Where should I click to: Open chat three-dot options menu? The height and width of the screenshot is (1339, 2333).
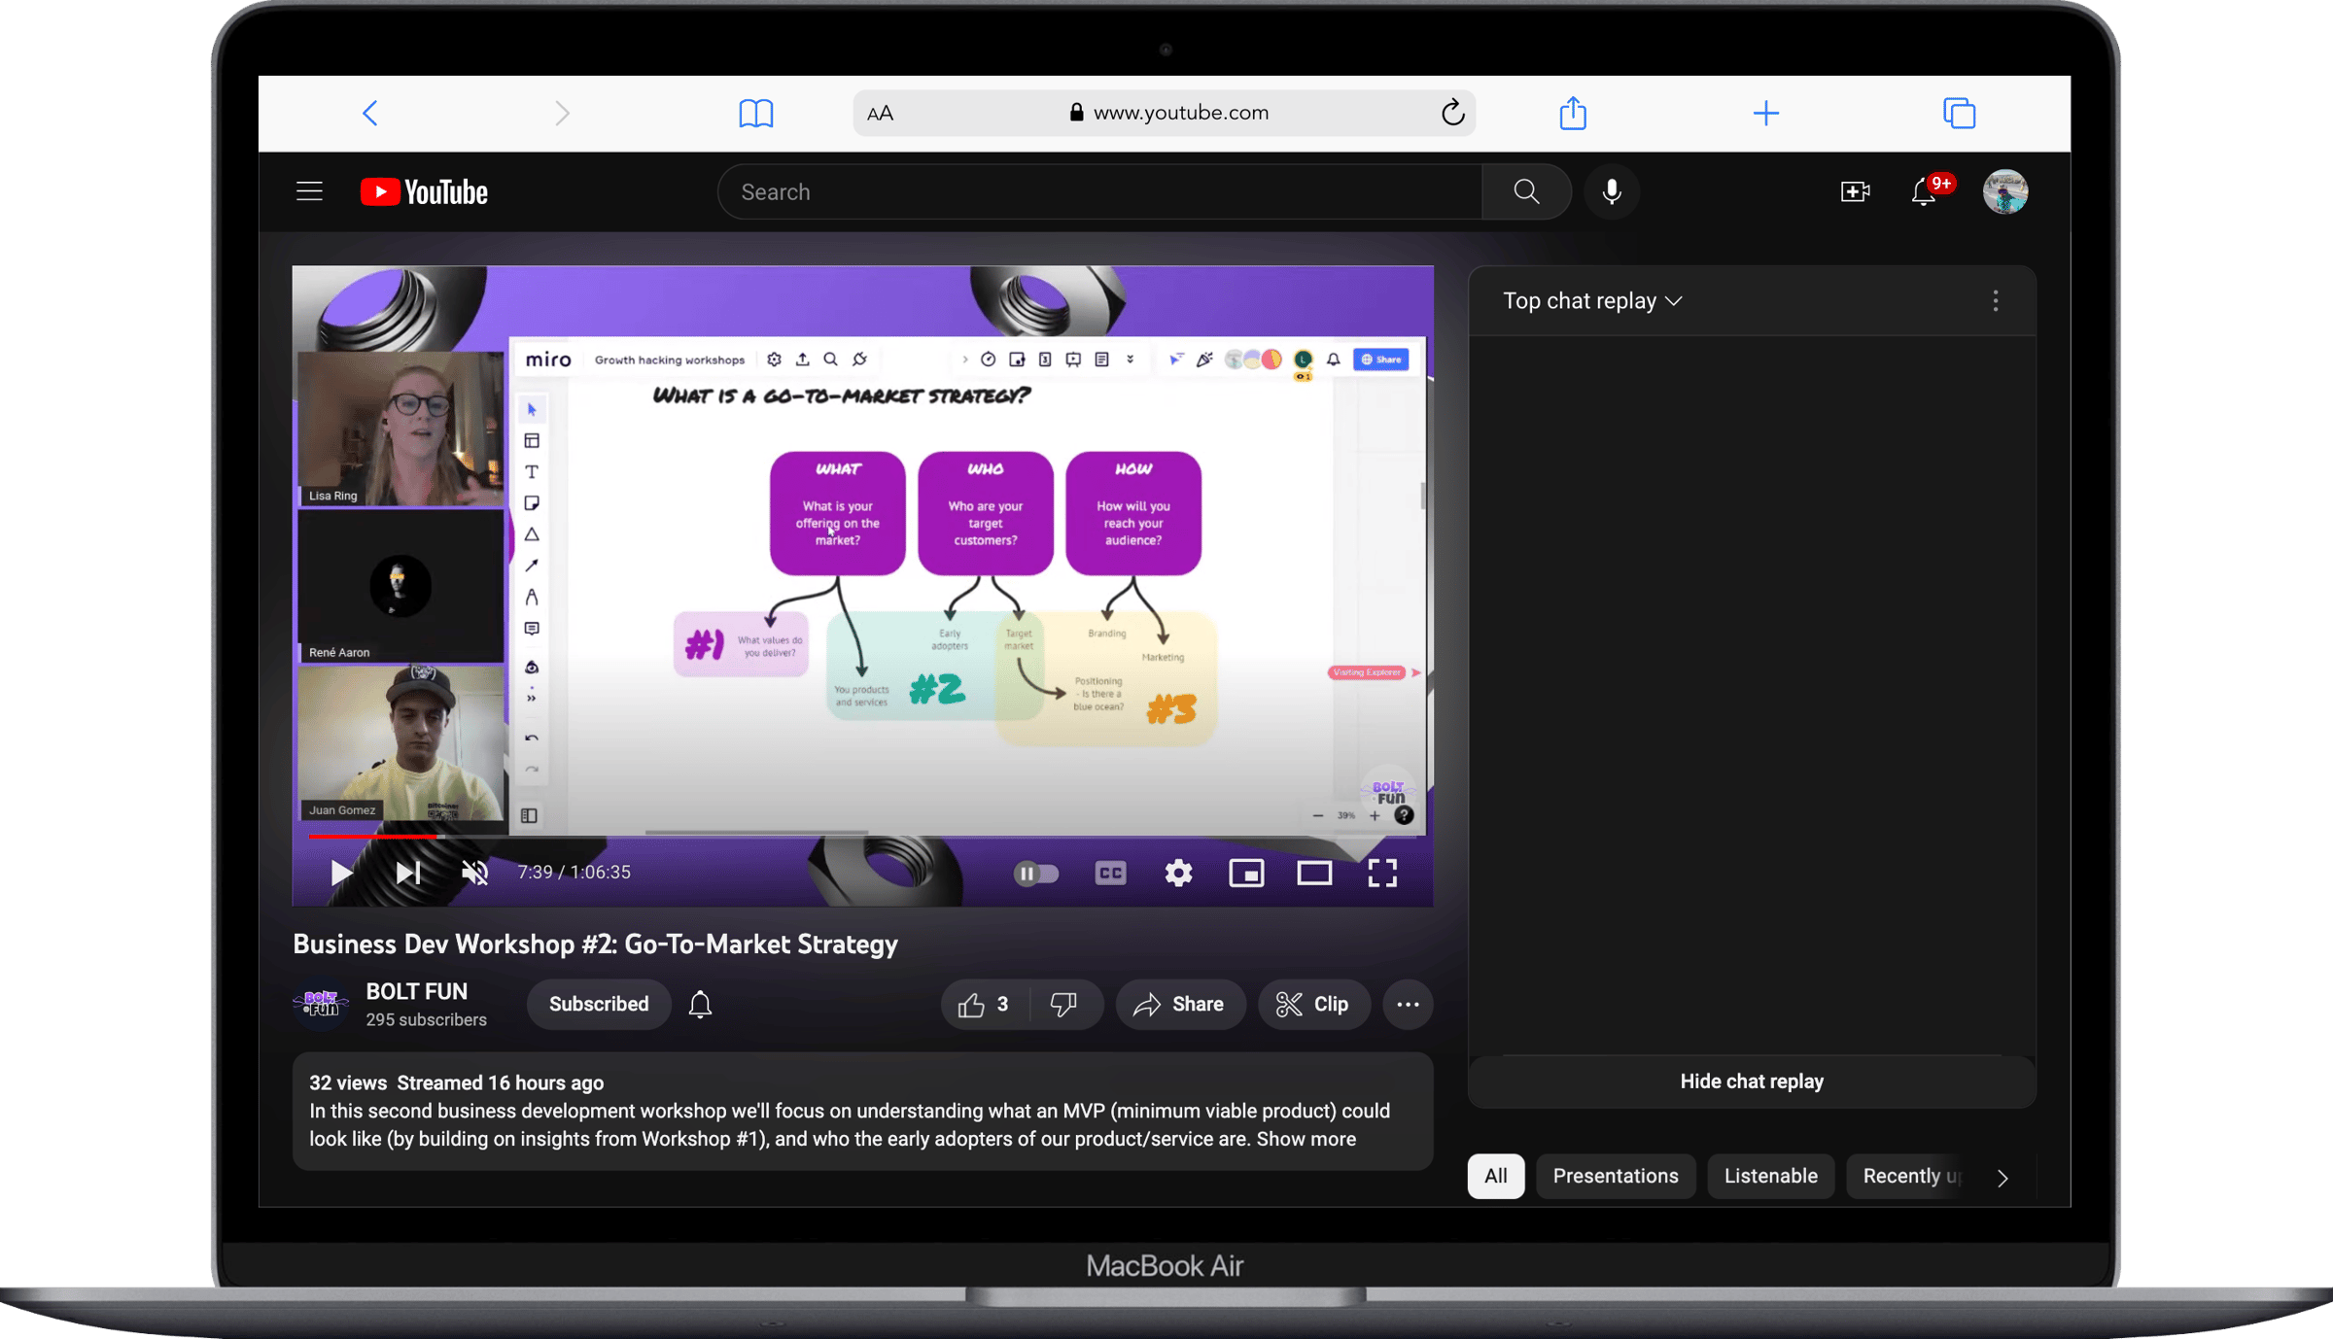click(x=1995, y=301)
